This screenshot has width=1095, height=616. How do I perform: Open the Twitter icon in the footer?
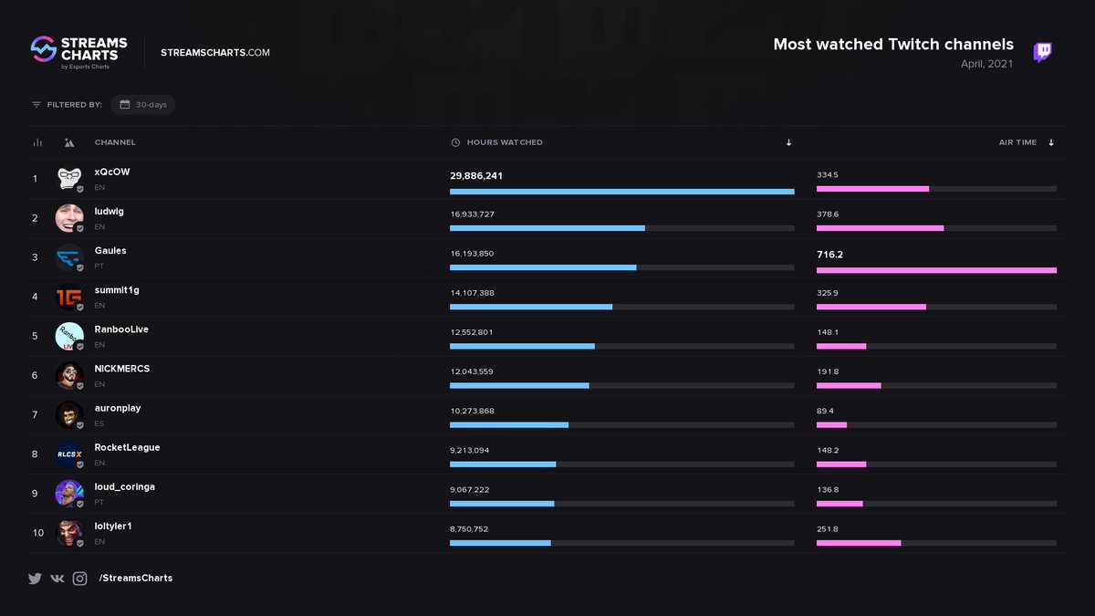pyautogui.click(x=35, y=578)
